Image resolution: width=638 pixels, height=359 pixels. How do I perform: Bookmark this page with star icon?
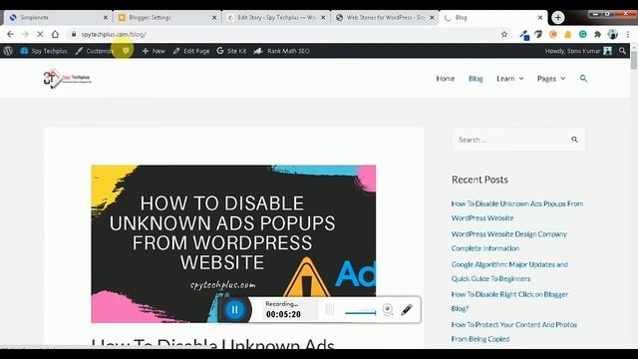tap(504, 34)
